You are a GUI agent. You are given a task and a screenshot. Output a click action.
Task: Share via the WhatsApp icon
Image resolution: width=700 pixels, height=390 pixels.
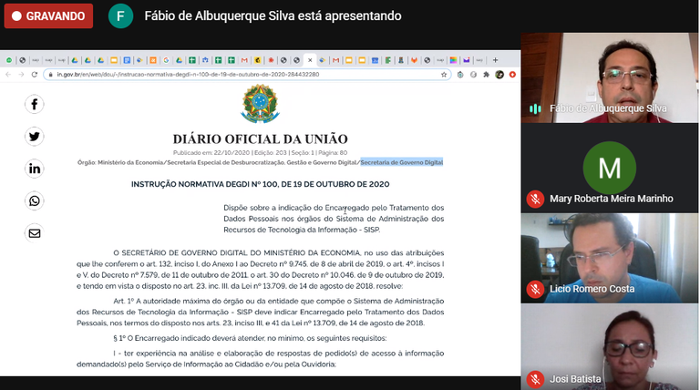[35, 200]
